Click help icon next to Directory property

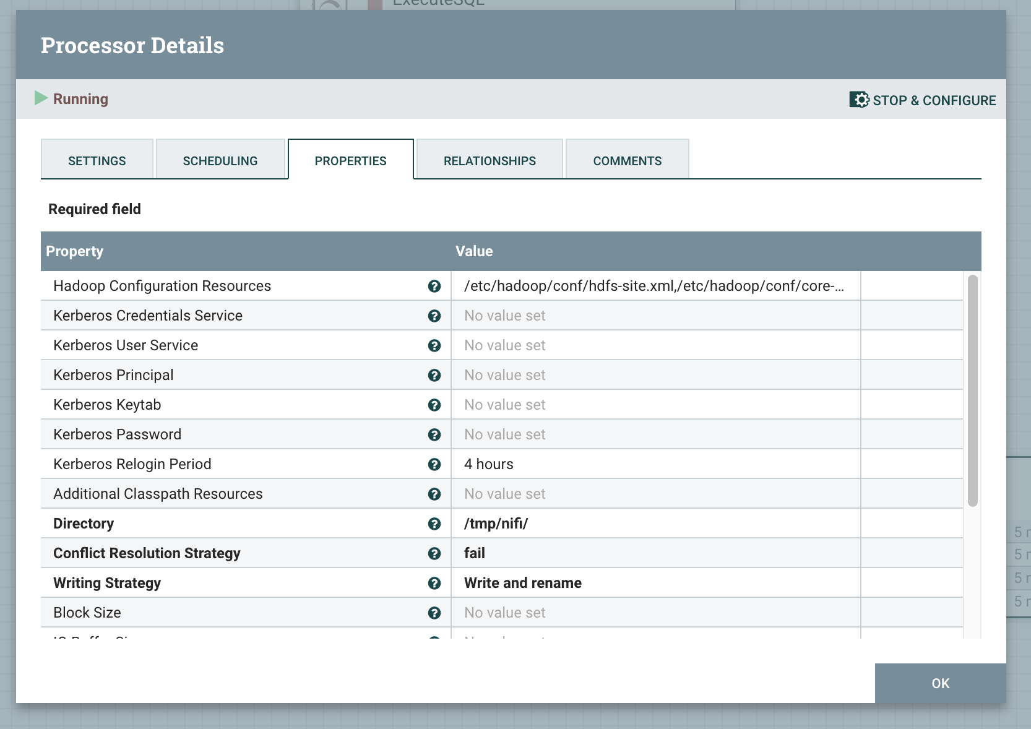click(x=434, y=524)
